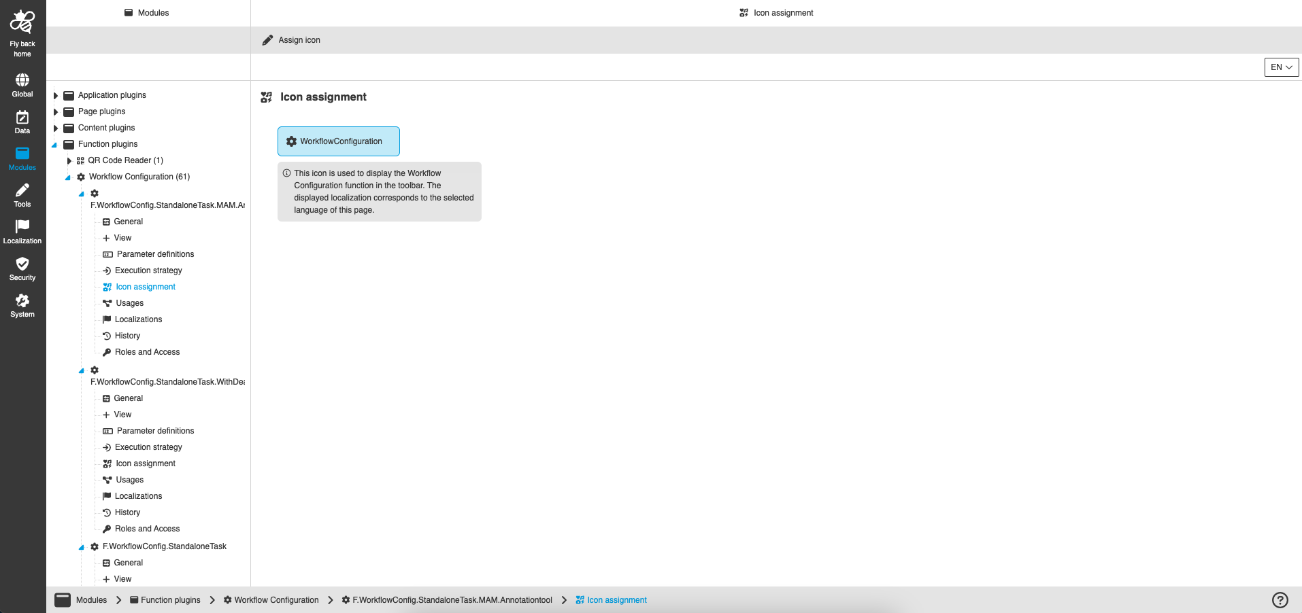Go to Modules in the breadcrumb
Screen dimensions: 1302x613
[x=91, y=600]
